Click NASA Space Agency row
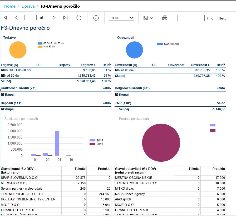 [170, 194]
